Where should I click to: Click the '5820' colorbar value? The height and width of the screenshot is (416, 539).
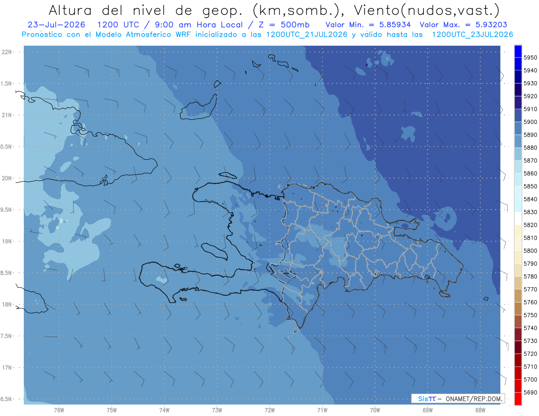pos(530,225)
